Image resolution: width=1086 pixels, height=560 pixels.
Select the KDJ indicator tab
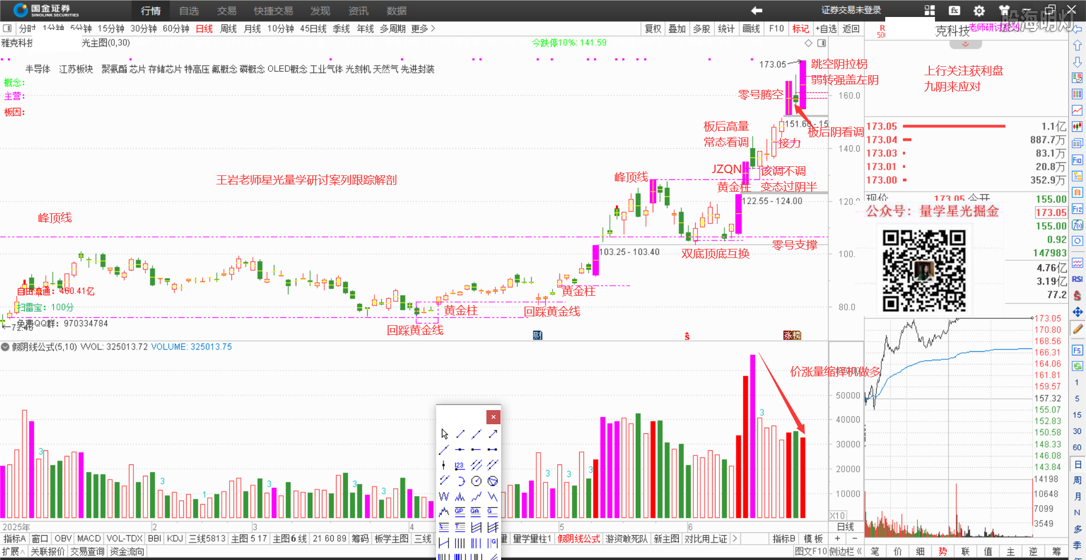click(x=174, y=539)
